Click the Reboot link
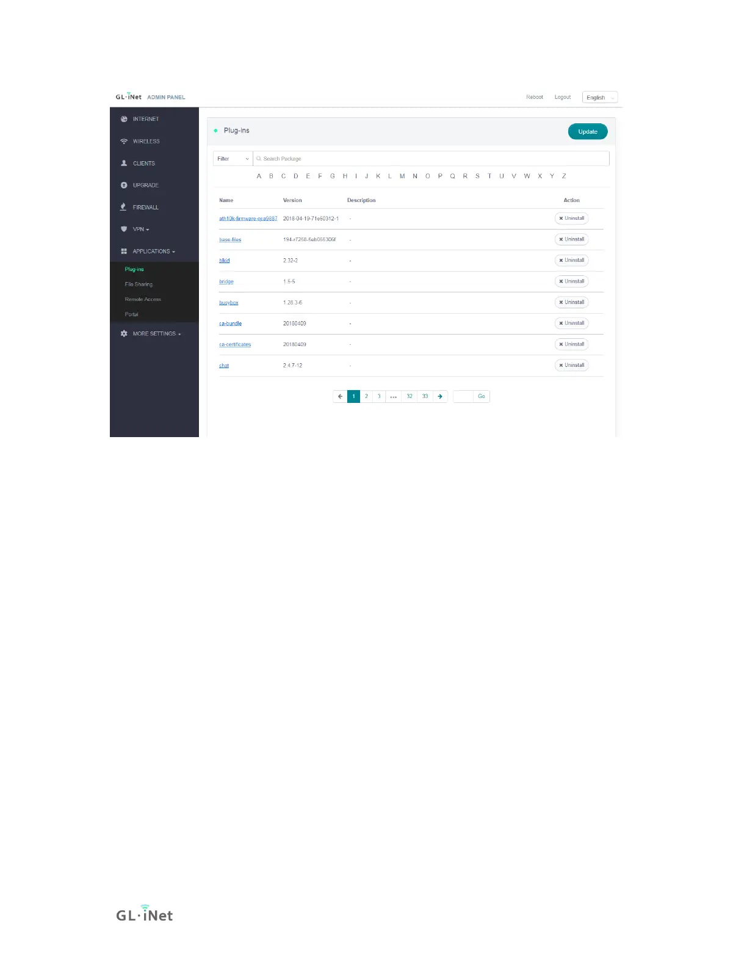The image size is (747, 967). (535, 97)
